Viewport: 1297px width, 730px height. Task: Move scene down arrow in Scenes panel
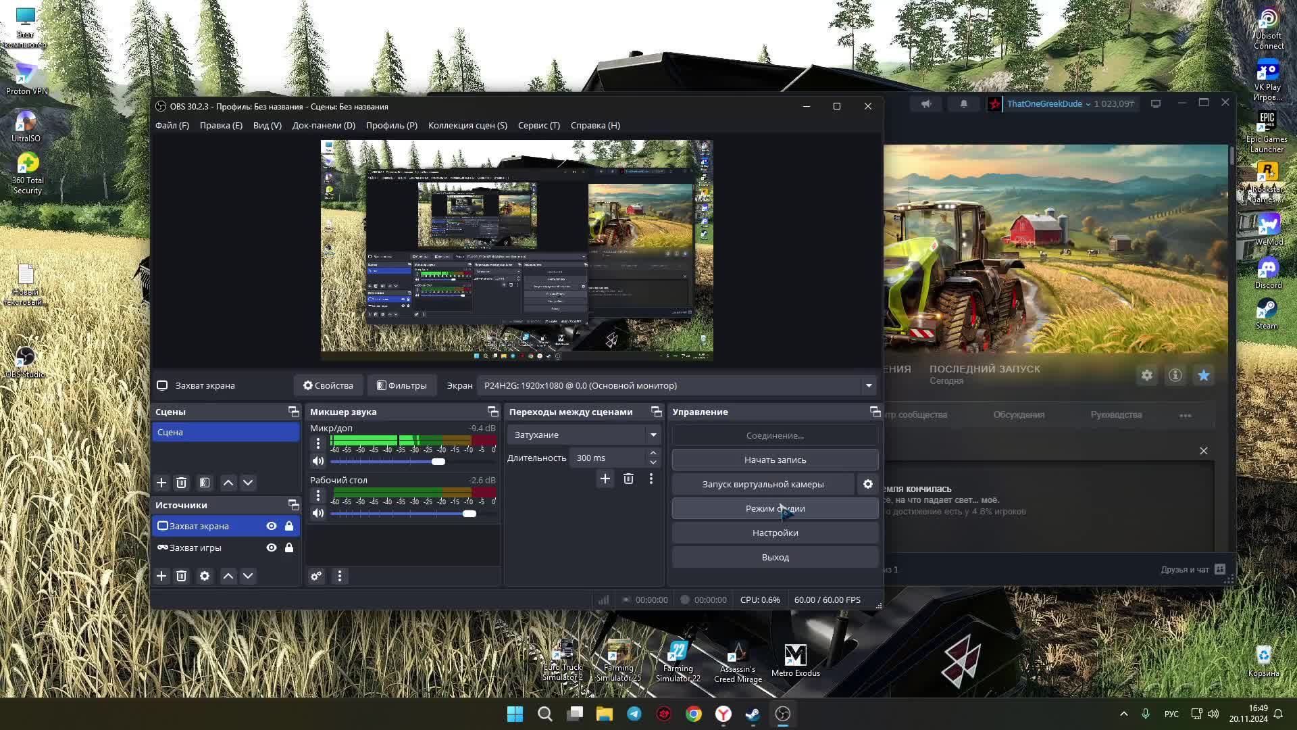(248, 483)
